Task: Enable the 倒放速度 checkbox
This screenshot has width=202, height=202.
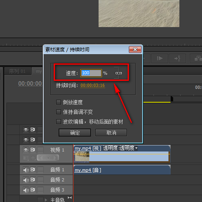Action: [x=59, y=102]
